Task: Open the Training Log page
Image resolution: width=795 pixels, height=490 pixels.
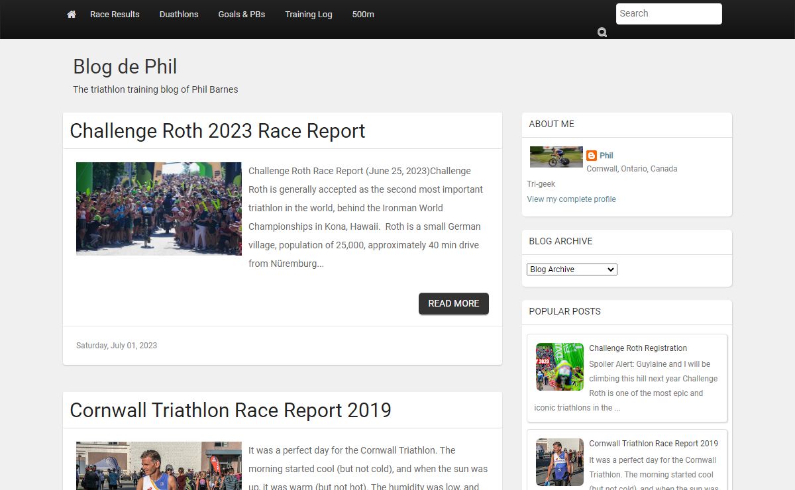Action: 309,15
